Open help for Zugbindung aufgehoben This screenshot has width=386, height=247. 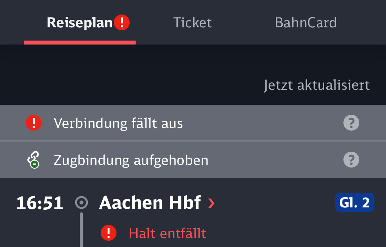coord(351,160)
